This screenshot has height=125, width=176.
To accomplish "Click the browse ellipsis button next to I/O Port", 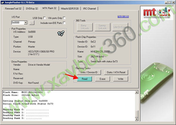I will click(x=32, y=23).
